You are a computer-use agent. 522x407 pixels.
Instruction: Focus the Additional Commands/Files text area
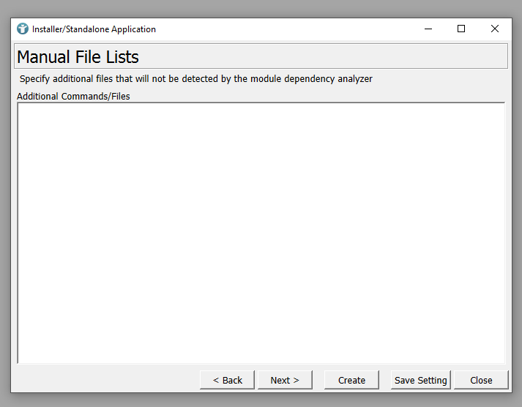261,233
